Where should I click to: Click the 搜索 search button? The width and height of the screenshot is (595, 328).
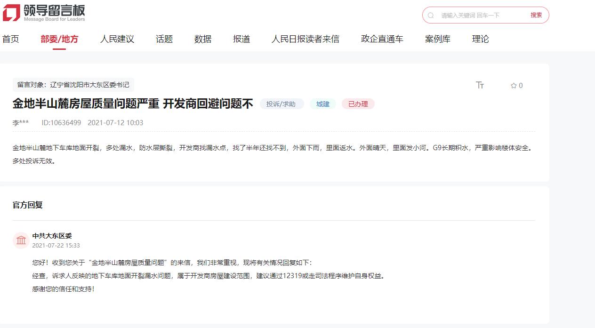point(537,15)
